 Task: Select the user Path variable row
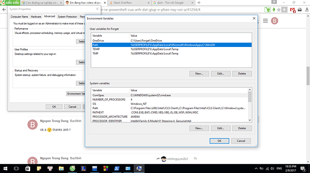pyautogui.click(x=172, y=45)
